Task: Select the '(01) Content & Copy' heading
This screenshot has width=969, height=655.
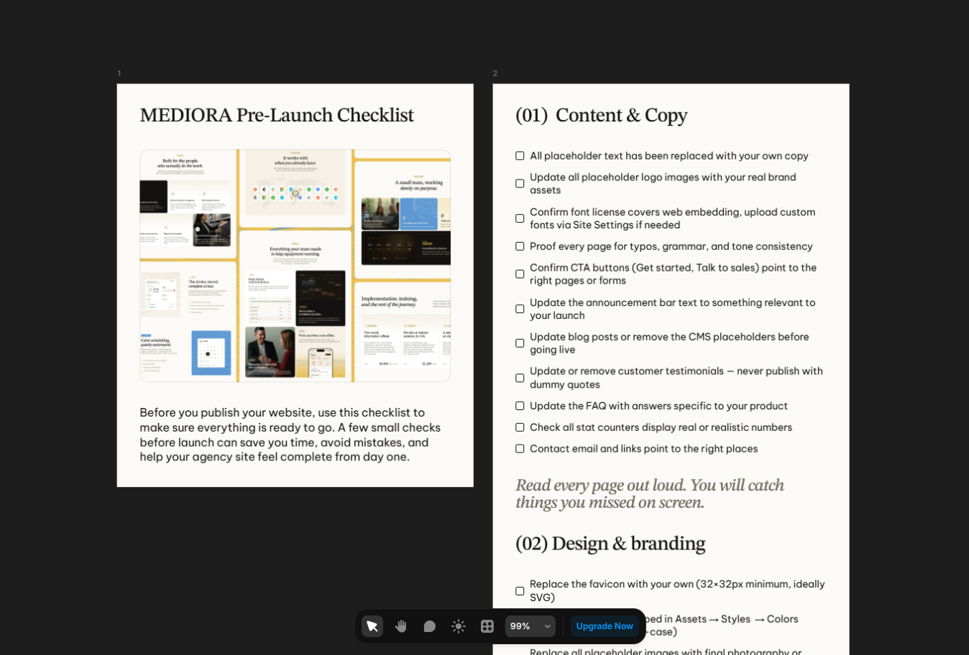Action: tap(602, 116)
